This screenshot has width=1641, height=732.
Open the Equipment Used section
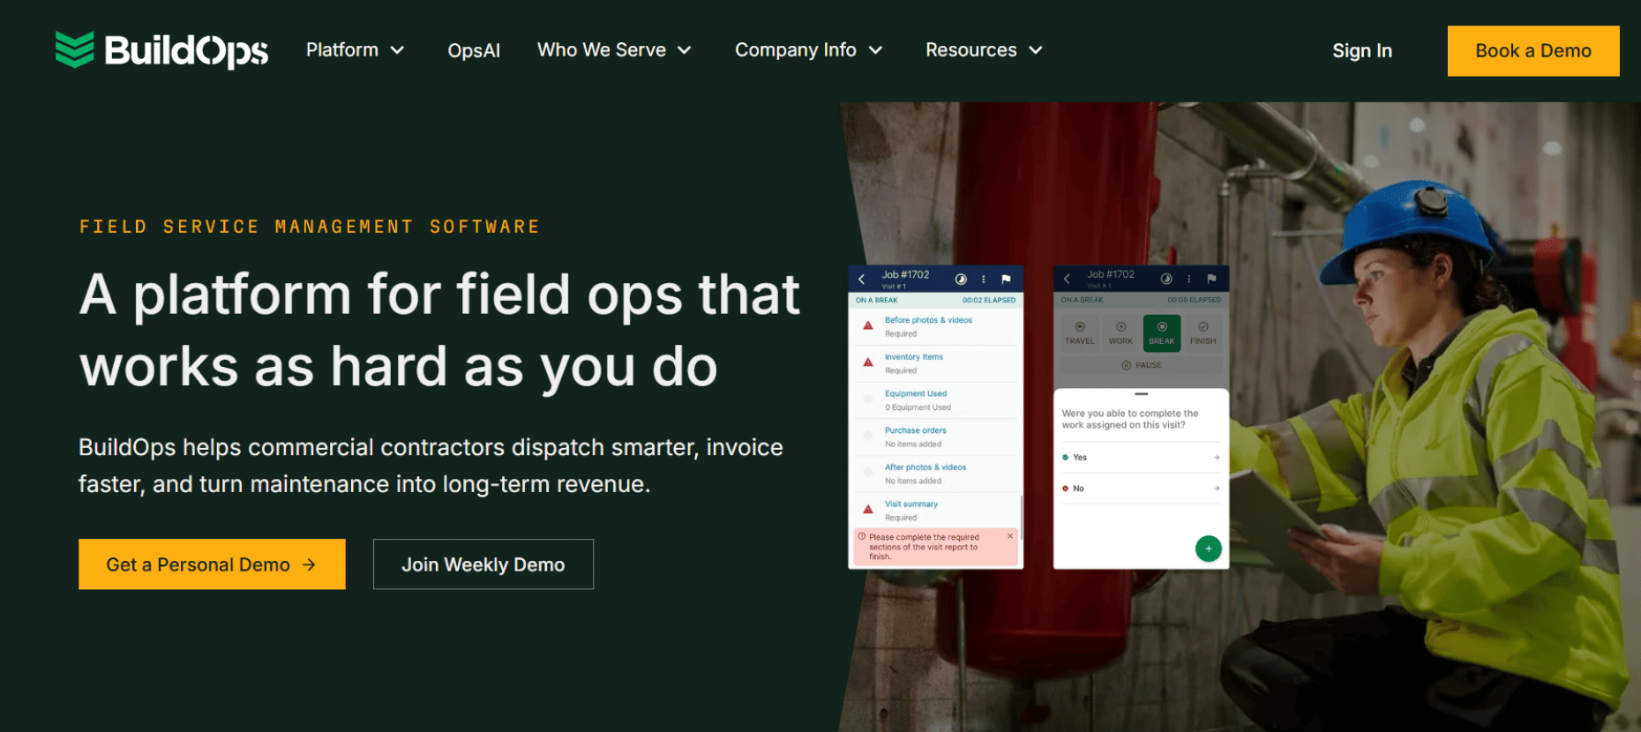pos(935,400)
